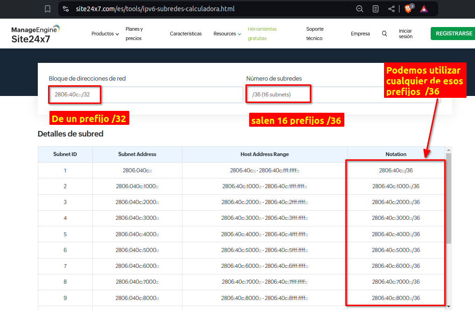Click the share icon in address bar
This screenshot has height=314, width=475.
391,9
